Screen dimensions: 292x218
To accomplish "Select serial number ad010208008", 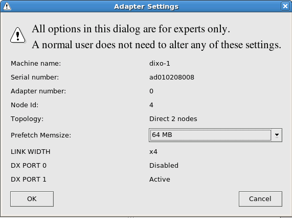I will click(172, 77).
